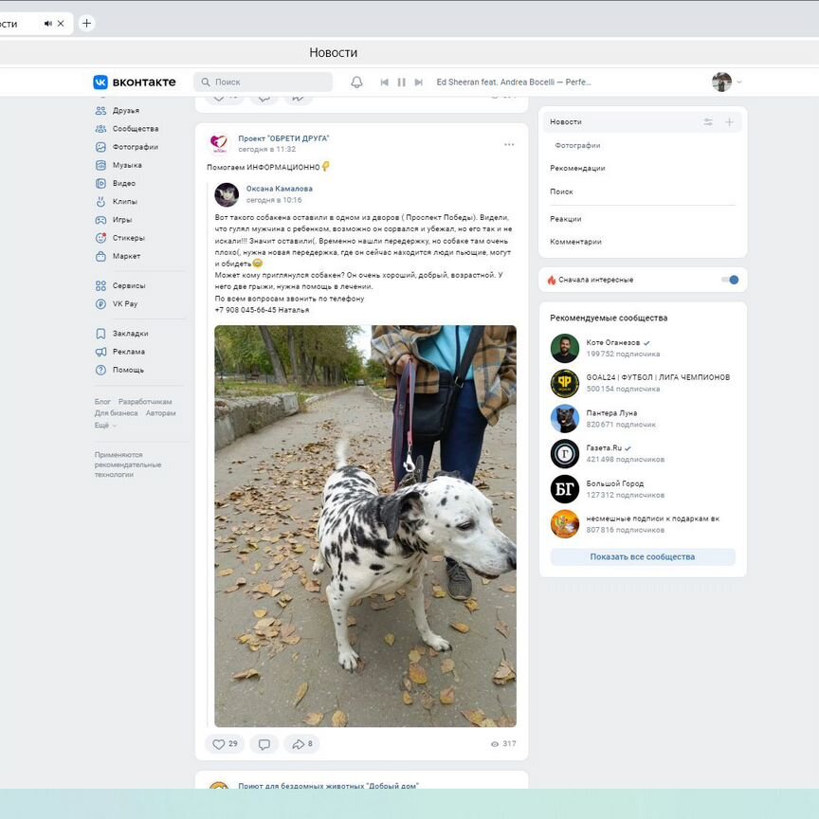819x819 pixels.
Task: Open notifications bell icon
Action: 356,82
